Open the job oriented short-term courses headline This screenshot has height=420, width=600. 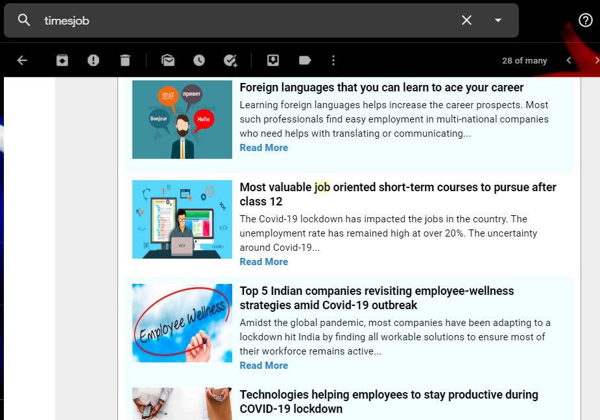point(398,194)
